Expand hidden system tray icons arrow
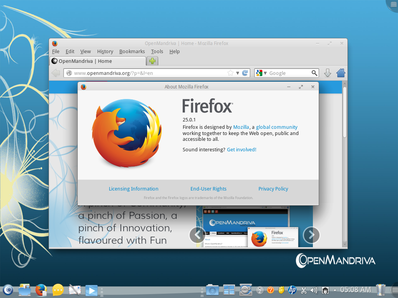This screenshot has width=398, height=298. [335, 290]
